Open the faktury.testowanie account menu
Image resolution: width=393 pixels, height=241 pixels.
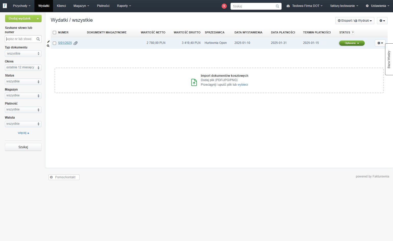(344, 6)
